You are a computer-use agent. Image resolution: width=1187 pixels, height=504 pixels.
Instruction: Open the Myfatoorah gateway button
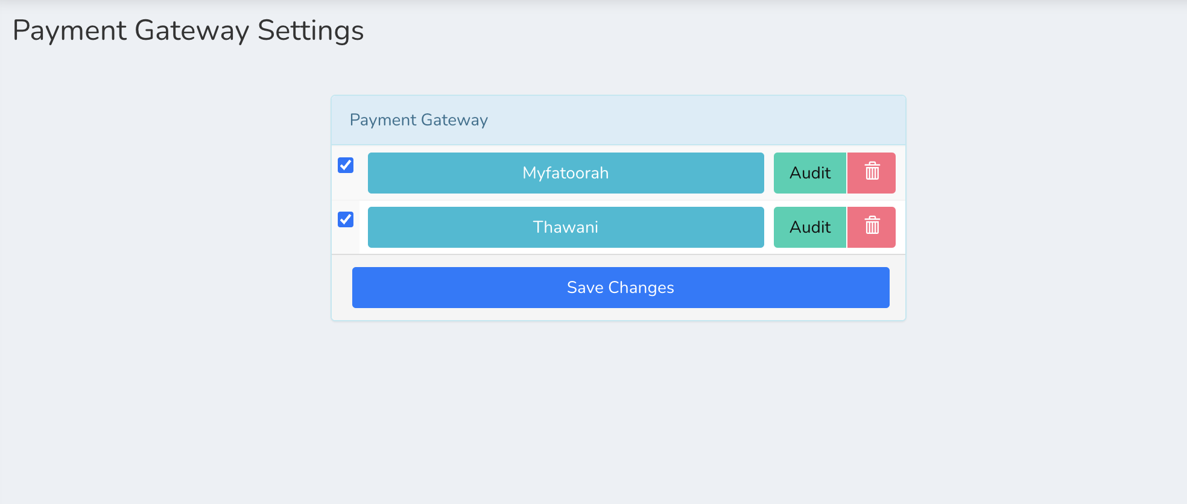(x=566, y=173)
